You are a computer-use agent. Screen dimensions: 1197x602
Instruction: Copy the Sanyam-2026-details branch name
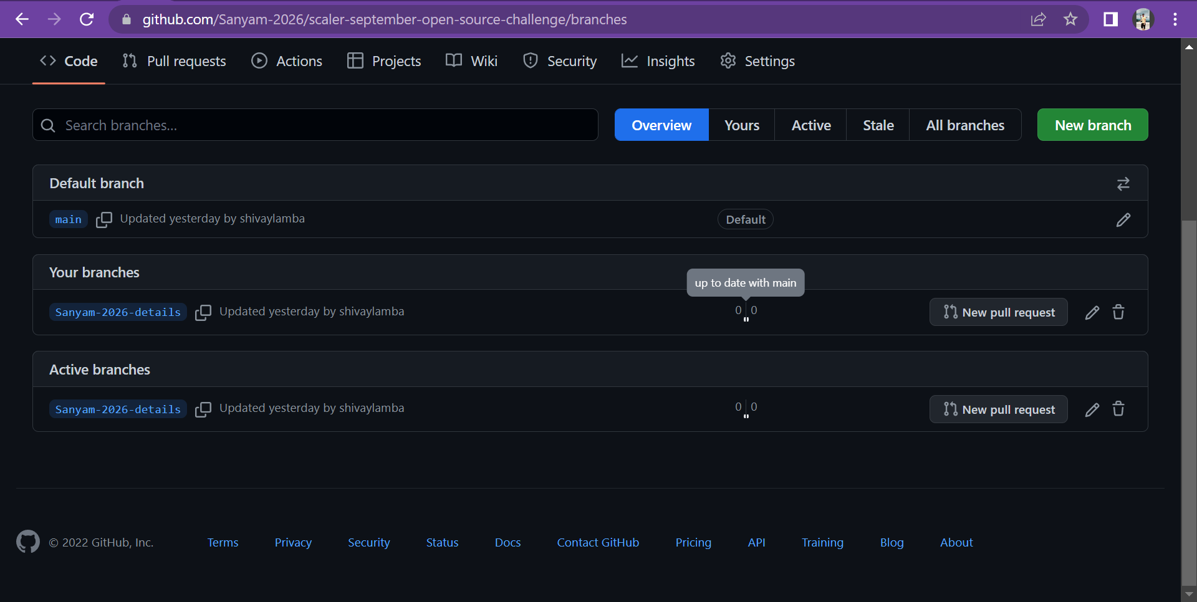tap(203, 312)
